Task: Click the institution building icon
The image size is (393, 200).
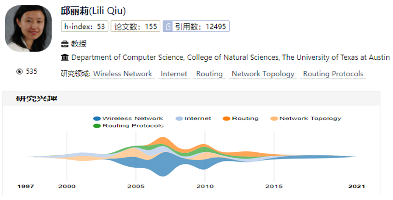Action: (x=65, y=58)
